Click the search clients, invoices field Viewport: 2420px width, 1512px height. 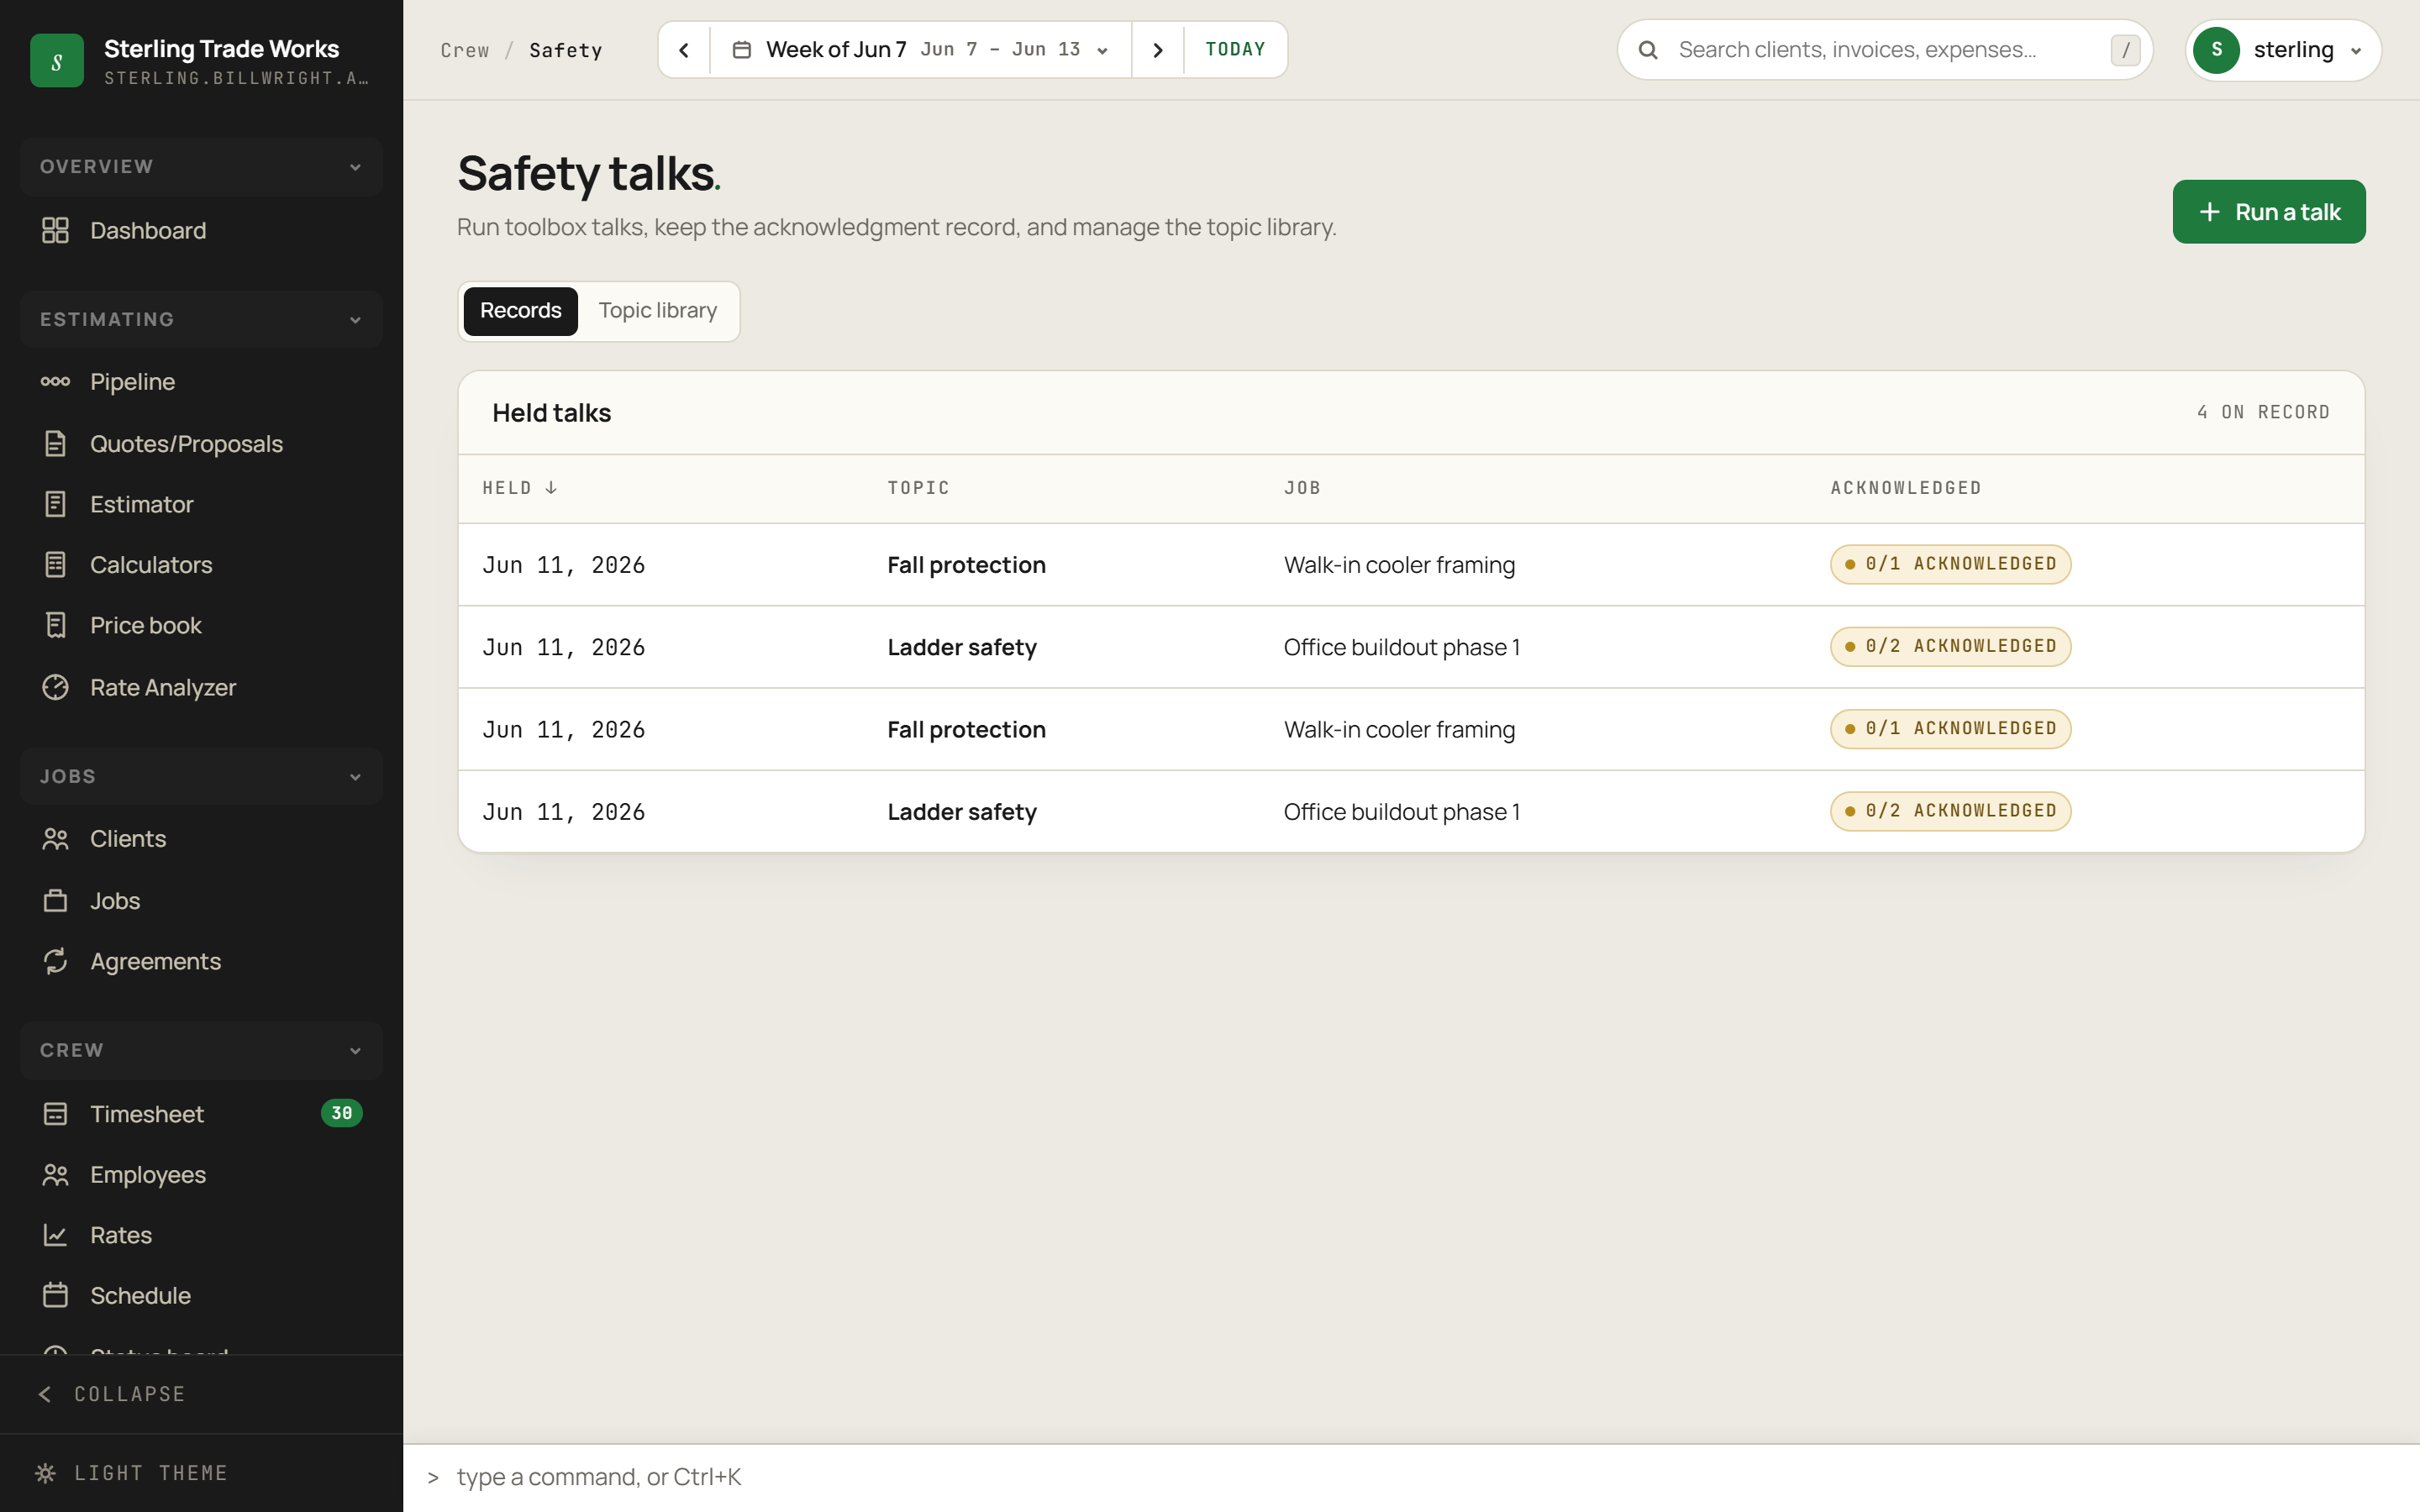[x=1885, y=50]
